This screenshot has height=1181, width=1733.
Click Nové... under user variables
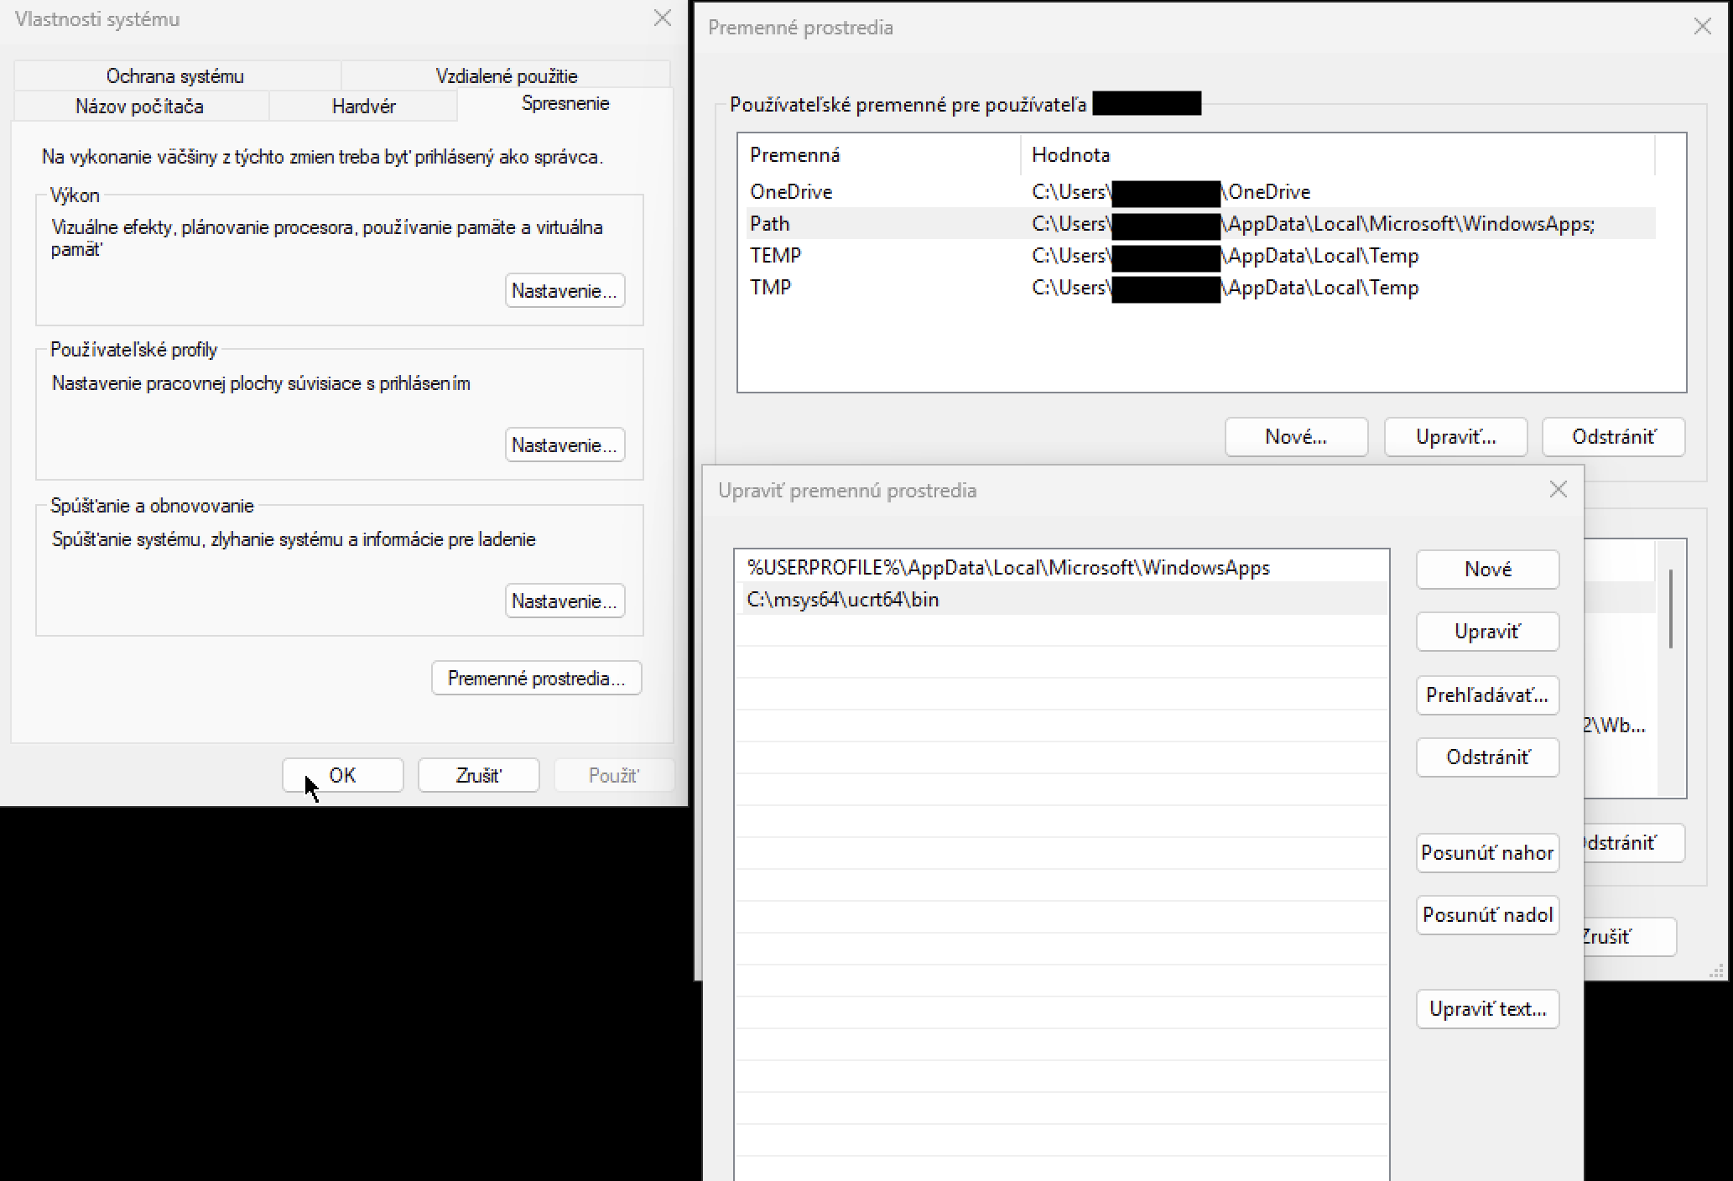[x=1296, y=437]
